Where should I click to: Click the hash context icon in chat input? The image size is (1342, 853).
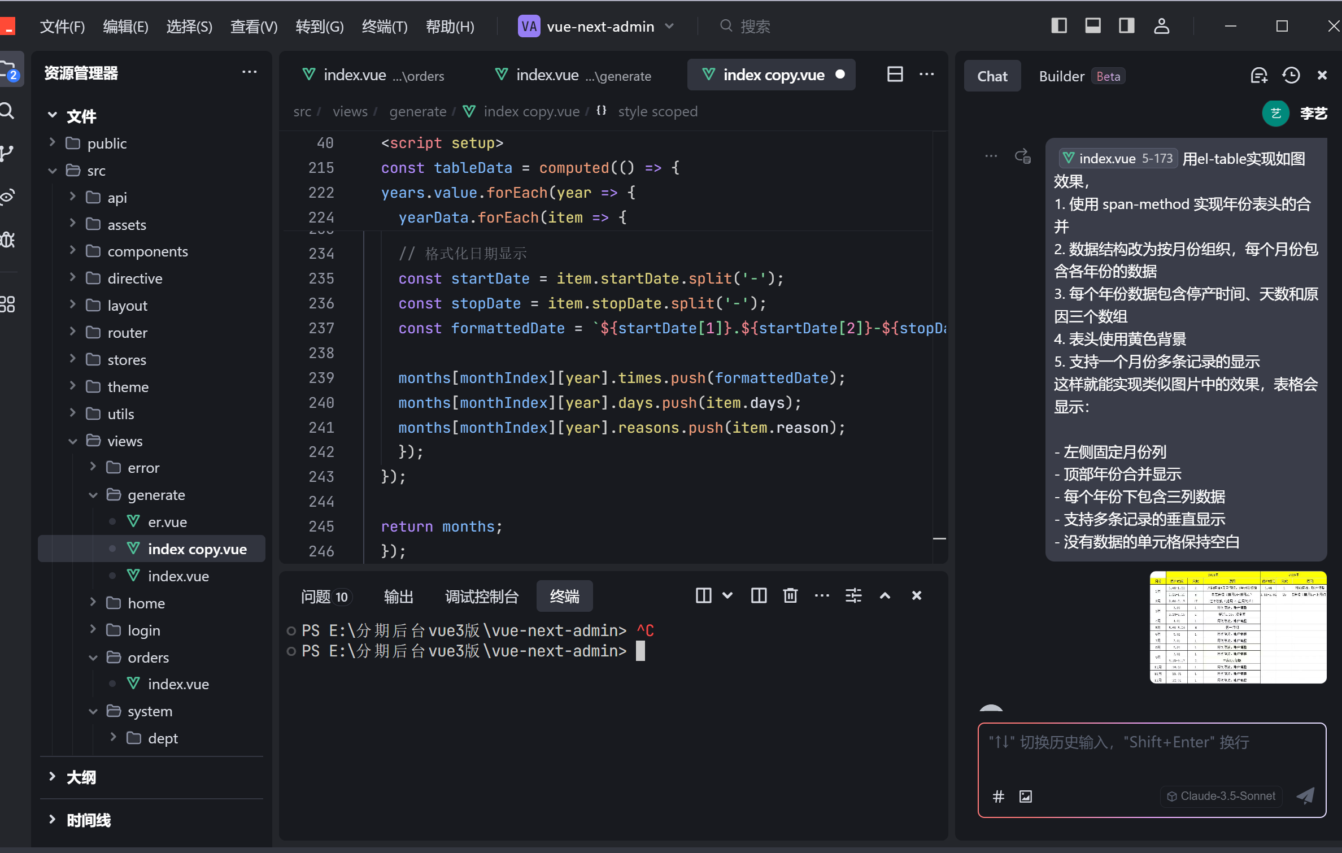click(x=998, y=797)
